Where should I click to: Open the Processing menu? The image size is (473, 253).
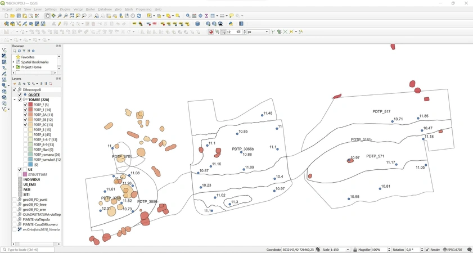(143, 10)
